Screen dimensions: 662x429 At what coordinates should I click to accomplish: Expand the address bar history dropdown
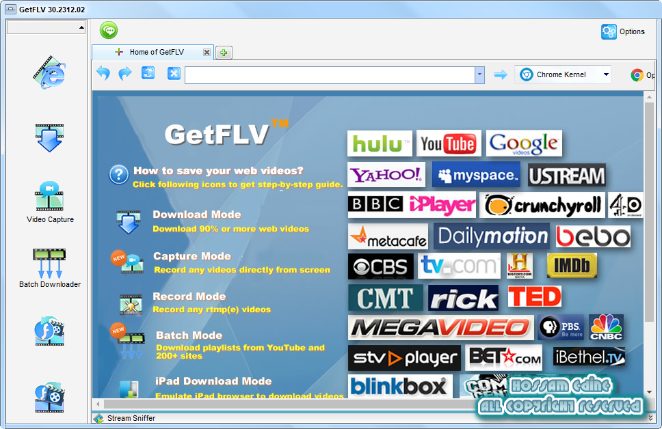[479, 75]
